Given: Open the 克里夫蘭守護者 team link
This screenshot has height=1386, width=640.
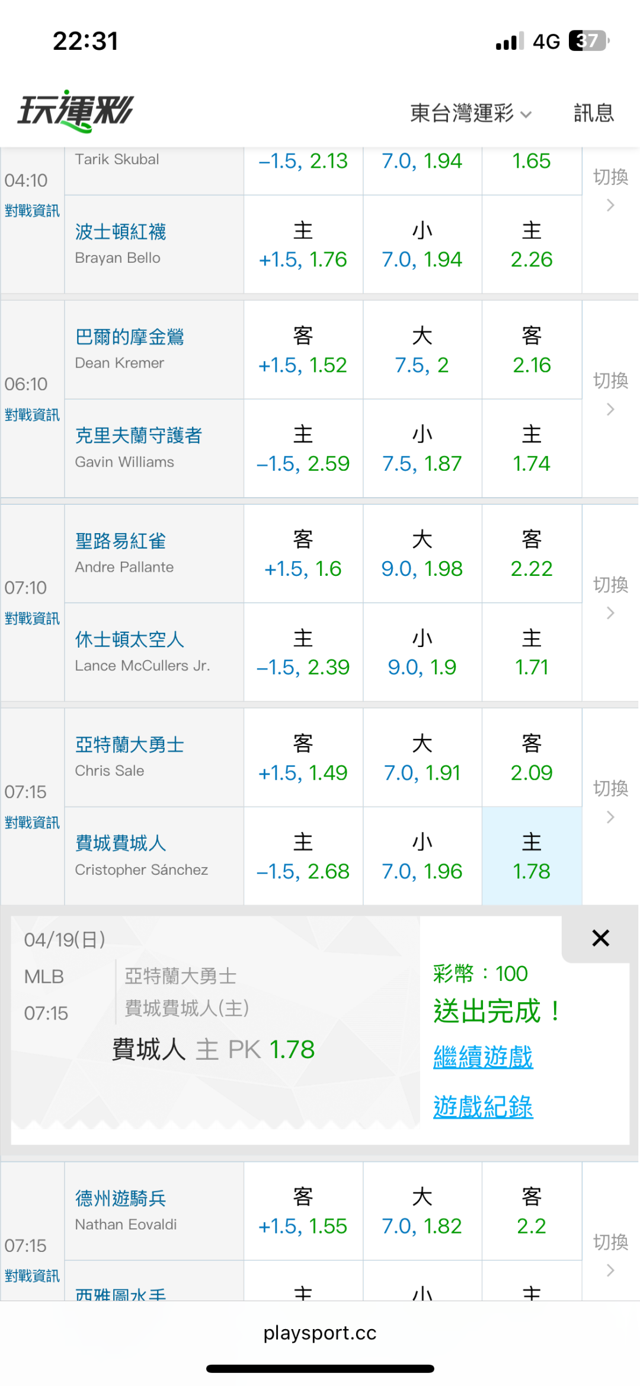Looking at the screenshot, I should pos(139,435).
